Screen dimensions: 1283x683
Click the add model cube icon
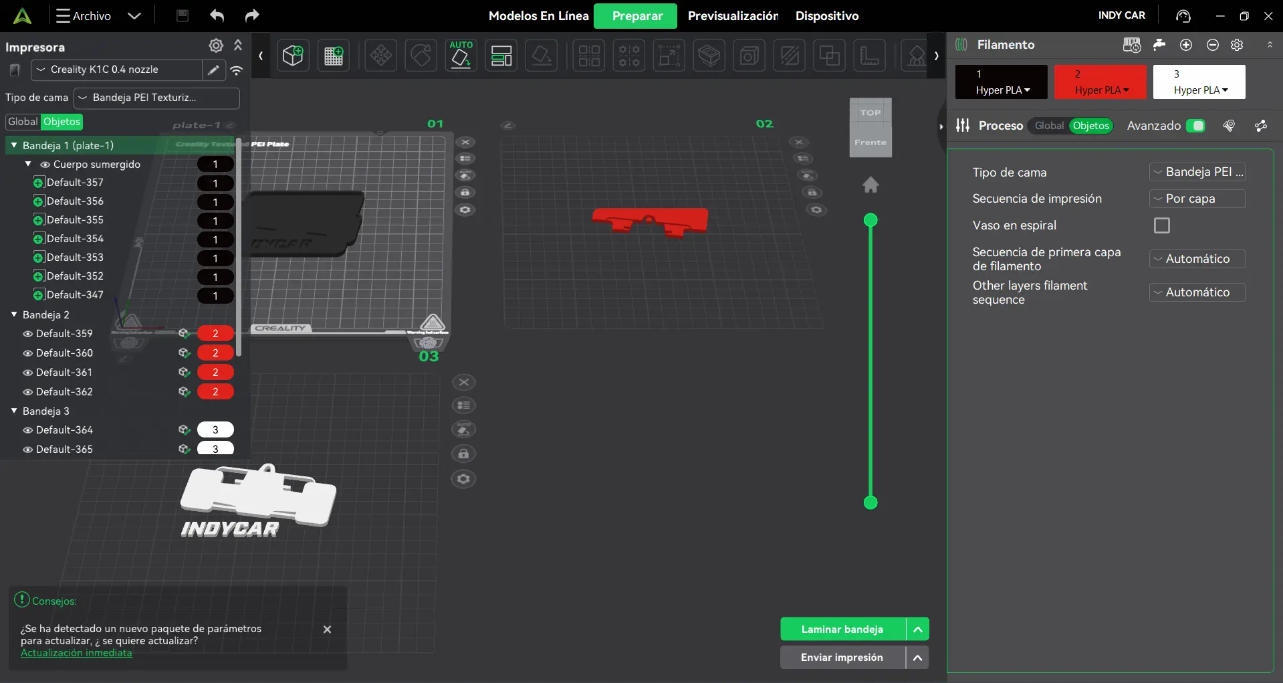point(293,56)
